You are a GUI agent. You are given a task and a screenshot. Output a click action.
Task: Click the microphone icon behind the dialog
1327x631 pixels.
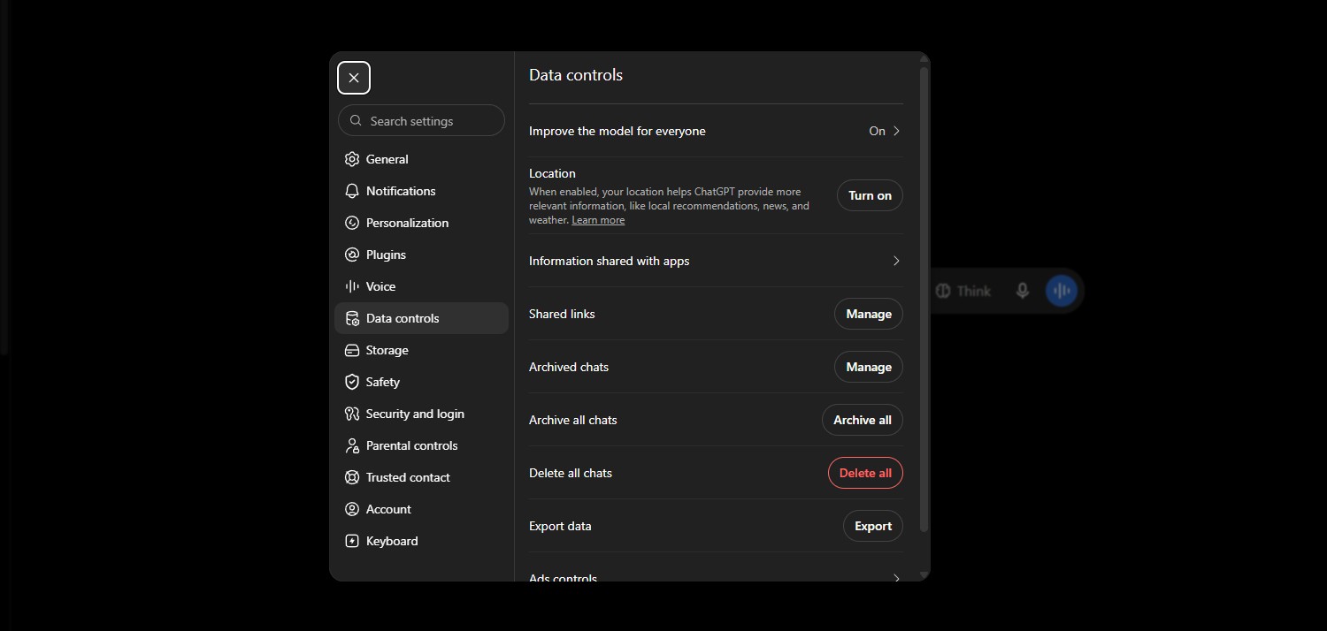pos(1023,291)
